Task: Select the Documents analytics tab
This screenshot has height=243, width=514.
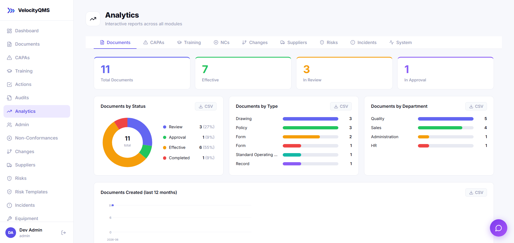Action: (x=115, y=42)
